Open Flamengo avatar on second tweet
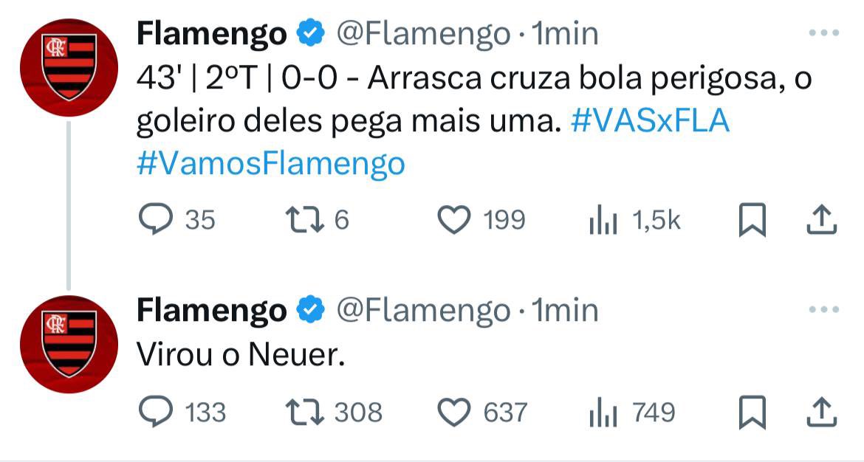Screen dimensions: 864x462 [x=69, y=345]
